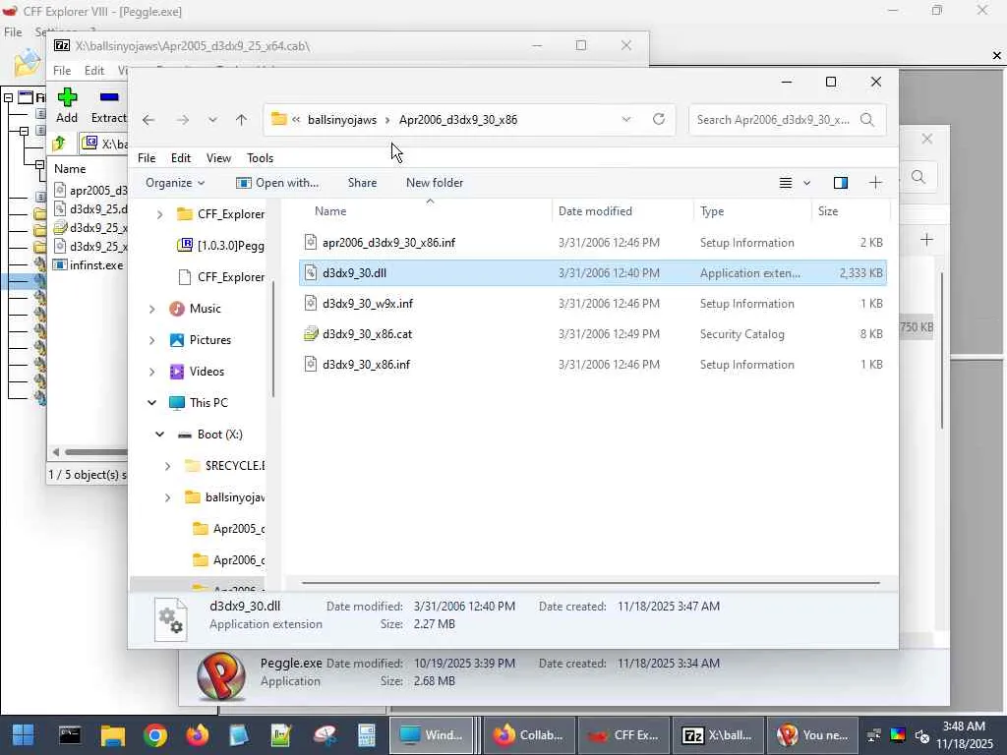1007x755 pixels.
Task: Click Open with... button
Action: (x=277, y=183)
